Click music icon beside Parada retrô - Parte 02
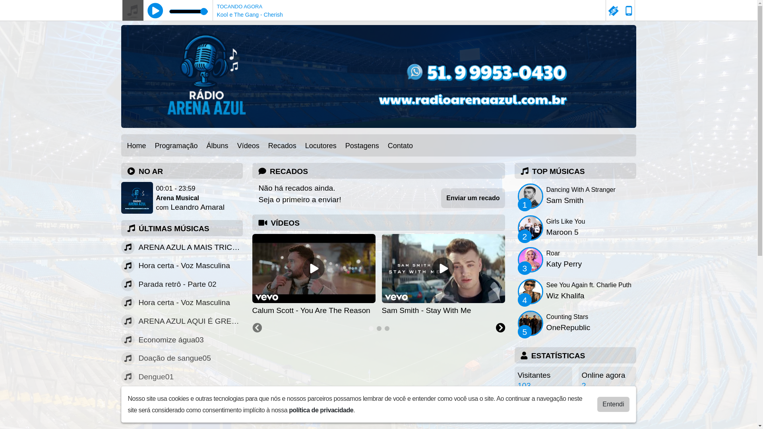 (x=128, y=284)
